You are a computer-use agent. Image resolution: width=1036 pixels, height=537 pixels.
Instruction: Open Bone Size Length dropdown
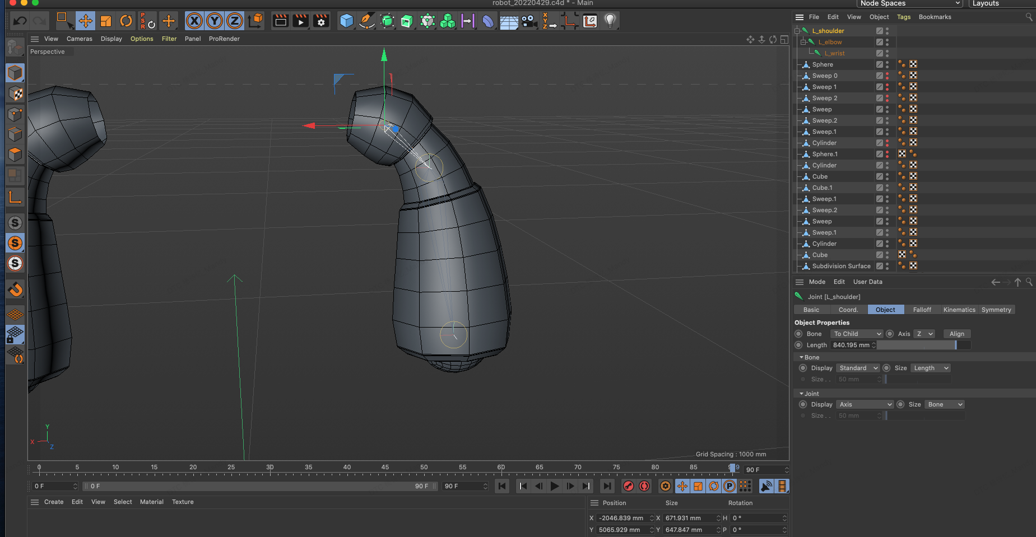(931, 368)
